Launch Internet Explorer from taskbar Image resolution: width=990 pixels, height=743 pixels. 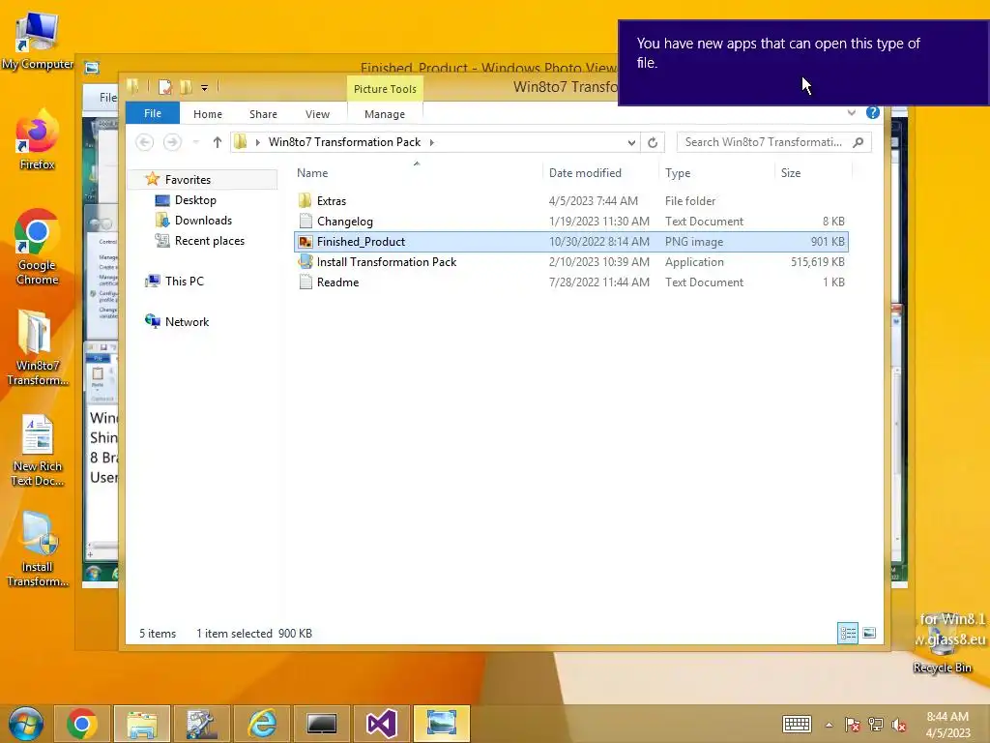coord(261,724)
